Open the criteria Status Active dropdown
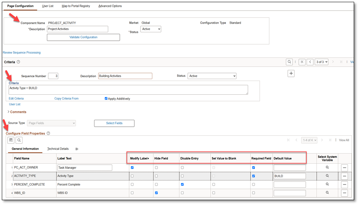Image resolution: width=359 pixels, height=205 pixels. point(212,76)
